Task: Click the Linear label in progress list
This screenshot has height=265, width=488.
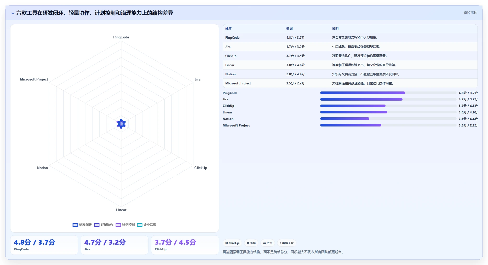Action: click(227, 112)
